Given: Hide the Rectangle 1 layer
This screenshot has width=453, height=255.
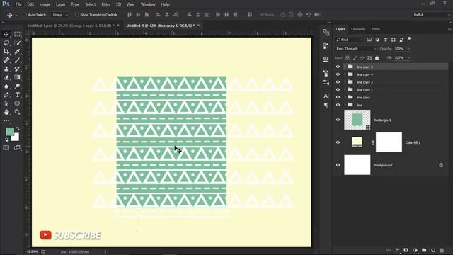Looking at the screenshot, I should pos(338,120).
